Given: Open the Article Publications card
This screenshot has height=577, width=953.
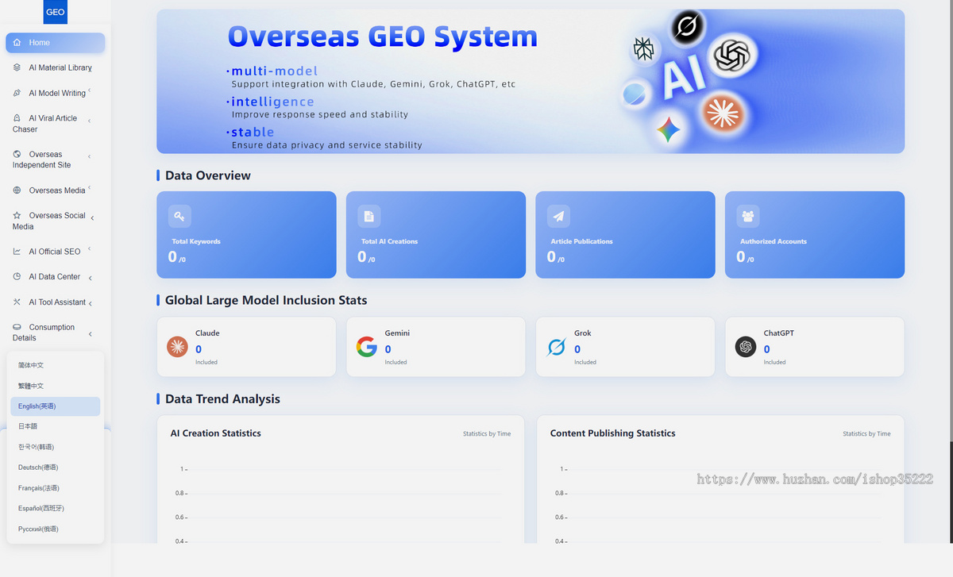Looking at the screenshot, I should tap(625, 235).
